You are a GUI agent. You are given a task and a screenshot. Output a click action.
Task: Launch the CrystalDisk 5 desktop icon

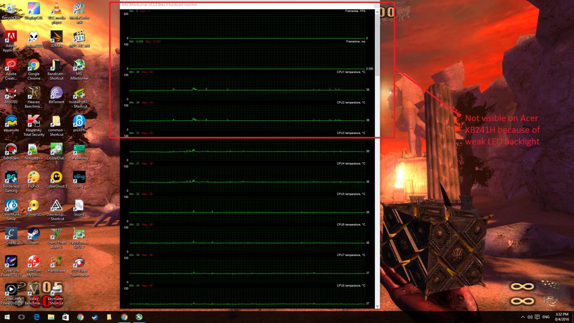pos(57,153)
